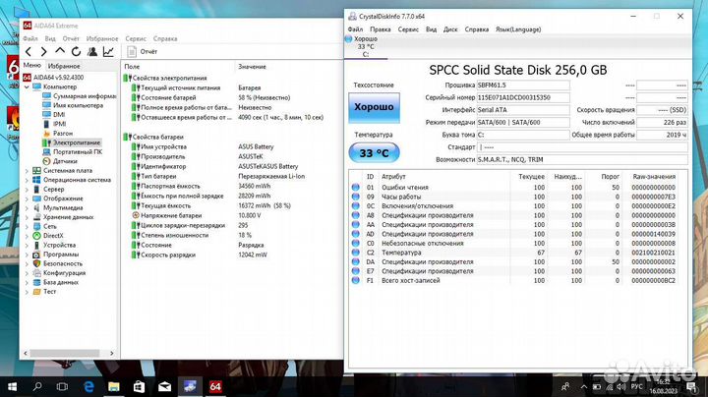Open the AIDA64 Файл menu
Image resolution: width=708 pixels, height=397 pixels.
(x=30, y=38)
